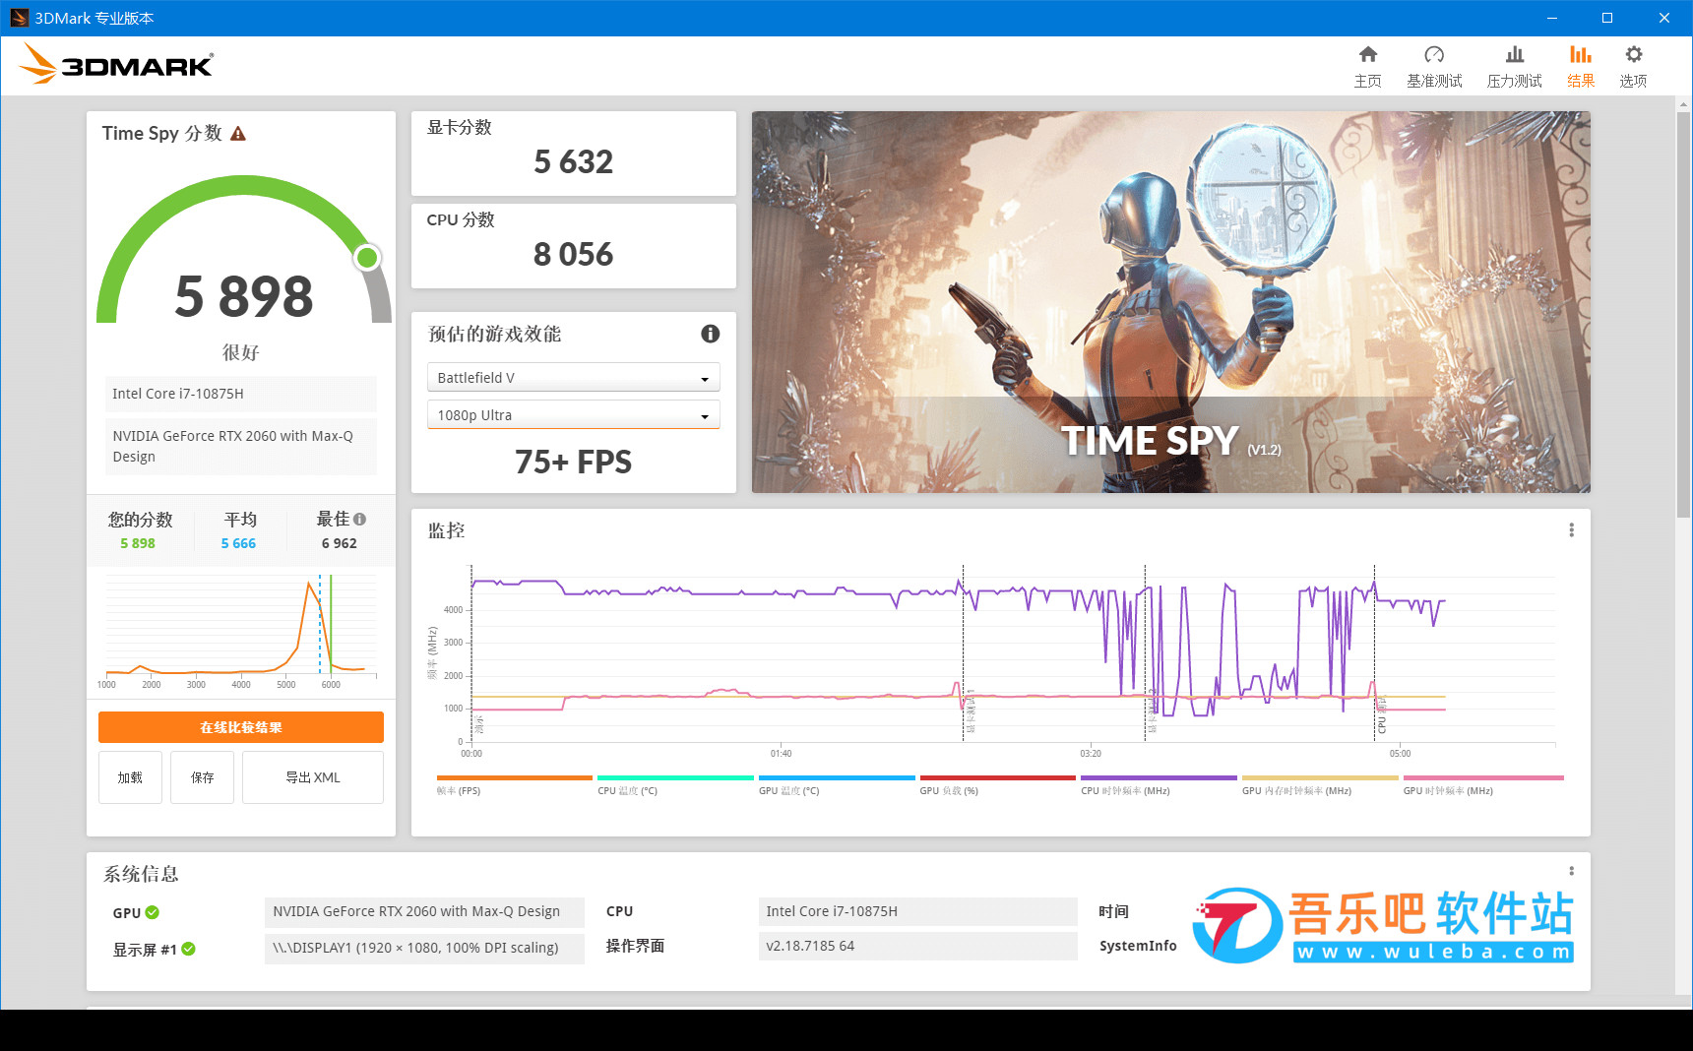Click the main score 5 898
Viewport: 1693px width, 1051px height.
click(x=243, y=296)
